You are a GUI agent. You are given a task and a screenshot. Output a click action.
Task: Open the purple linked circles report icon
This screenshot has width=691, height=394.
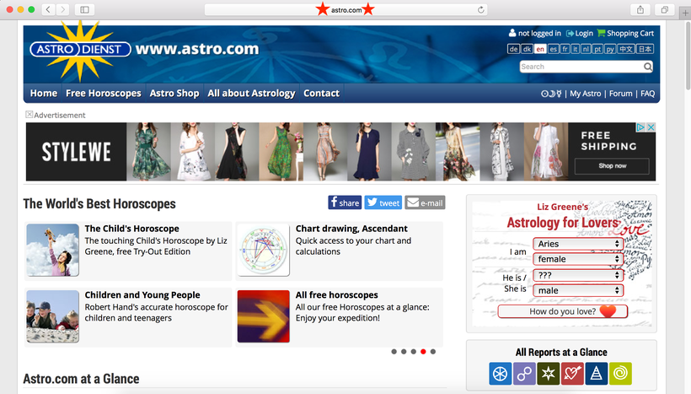tap(524, 374)
